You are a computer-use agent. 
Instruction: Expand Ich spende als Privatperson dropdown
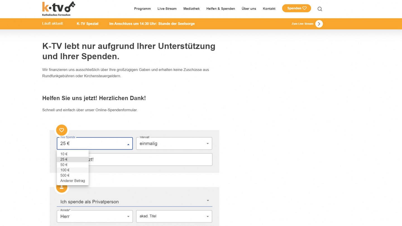point(135,201)
